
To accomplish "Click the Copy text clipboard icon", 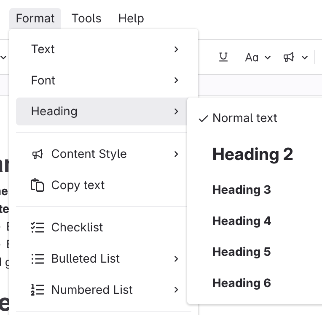I will [38, 185].
